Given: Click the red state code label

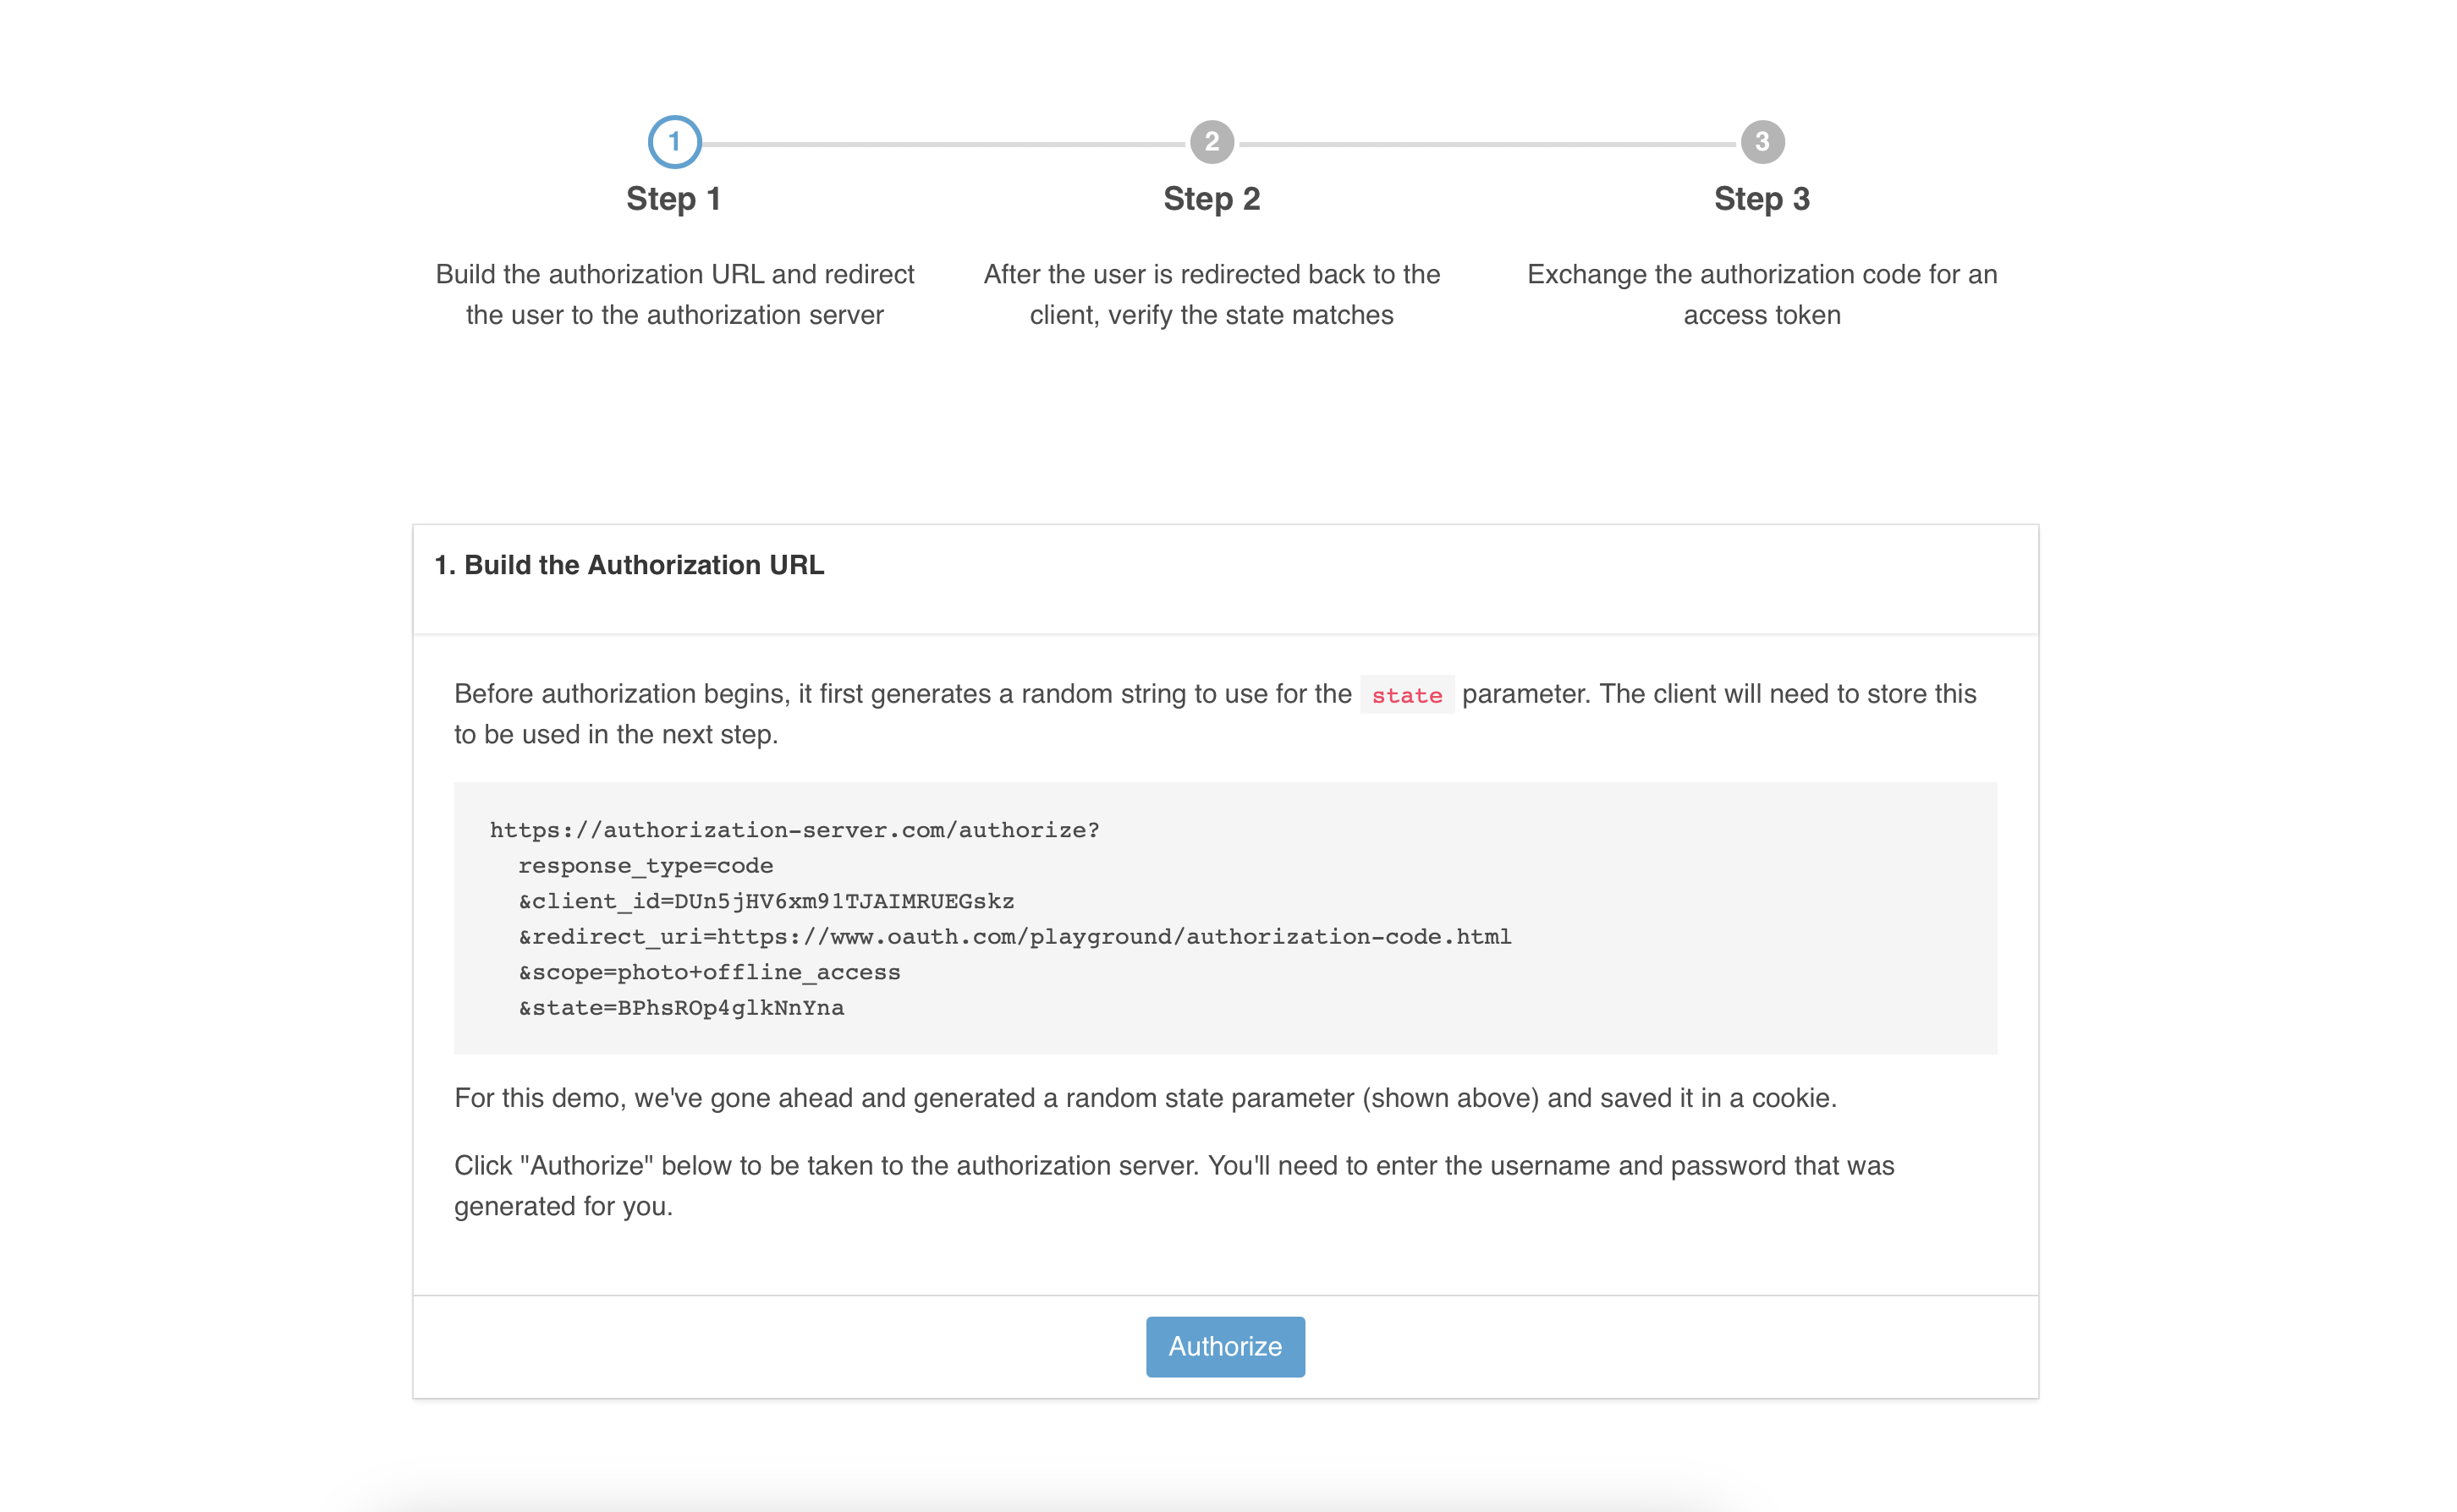Looking at the screenshot, I should click(x=1406, y=695).
